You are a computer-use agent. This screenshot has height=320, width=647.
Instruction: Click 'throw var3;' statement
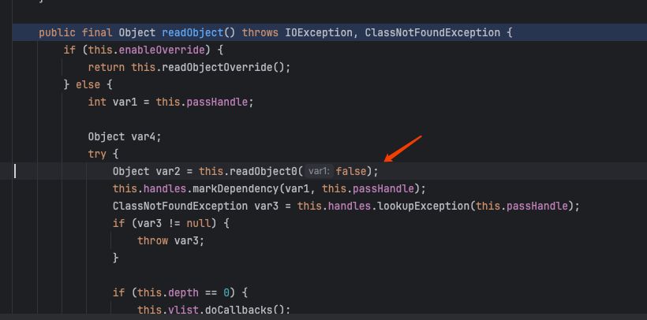(170, 240)
